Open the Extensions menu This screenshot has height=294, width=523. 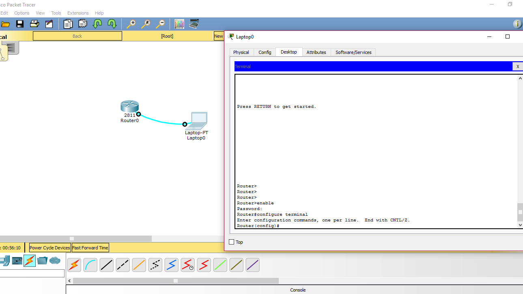point(77,13)
